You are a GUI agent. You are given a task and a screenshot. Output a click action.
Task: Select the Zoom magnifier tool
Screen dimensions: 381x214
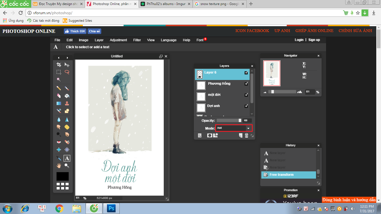pos(67,166)
